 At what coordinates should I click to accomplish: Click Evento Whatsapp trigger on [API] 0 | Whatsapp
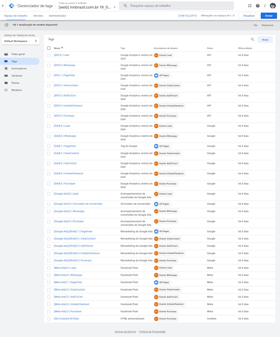click(x=166, y=66)
